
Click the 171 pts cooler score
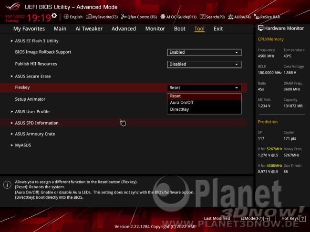289,138
